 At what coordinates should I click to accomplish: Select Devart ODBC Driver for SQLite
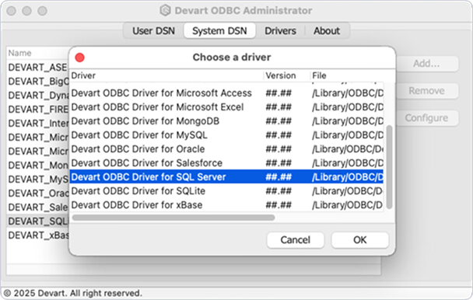coord(226,191)
